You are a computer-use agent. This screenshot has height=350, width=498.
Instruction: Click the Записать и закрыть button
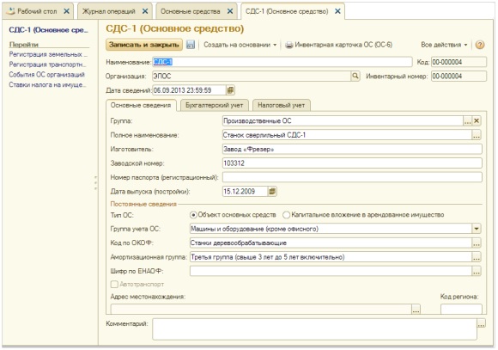click(x=144, y=45)
